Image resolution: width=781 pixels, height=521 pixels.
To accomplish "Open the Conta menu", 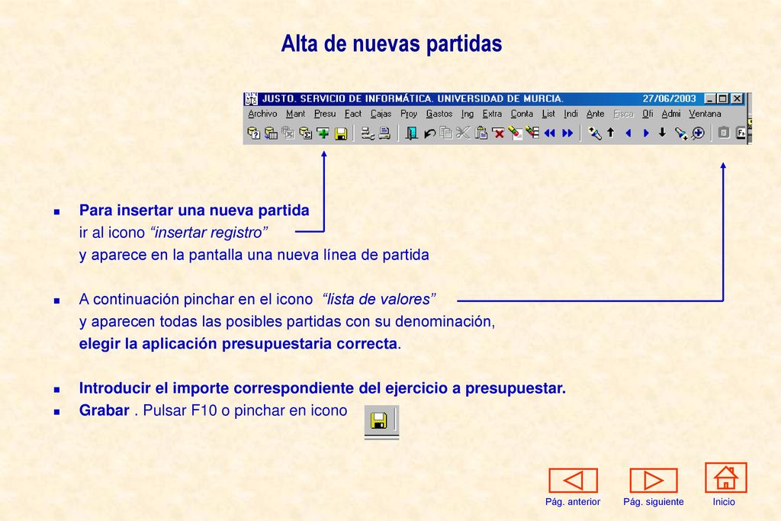I will pyautogui.click(x=522, y=114).
